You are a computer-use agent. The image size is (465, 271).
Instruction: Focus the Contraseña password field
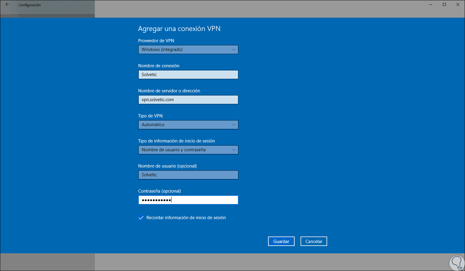point(188,200)
